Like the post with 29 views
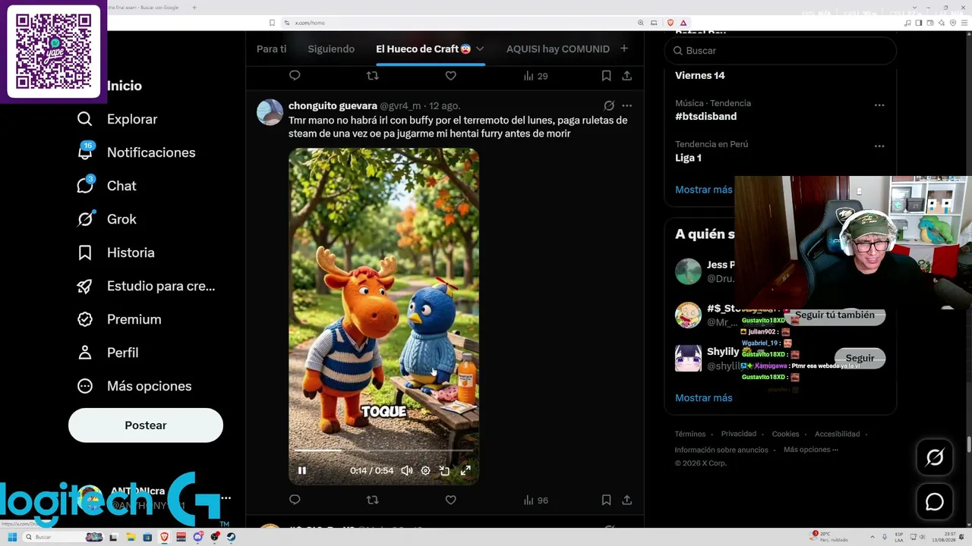The image size is (972, 546). click(450, 76)
